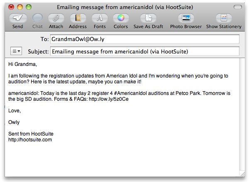Place cursor after "Hi Grandma," greeting line
The height and width of the screenshot is (182, 249).
click(37, 64)
